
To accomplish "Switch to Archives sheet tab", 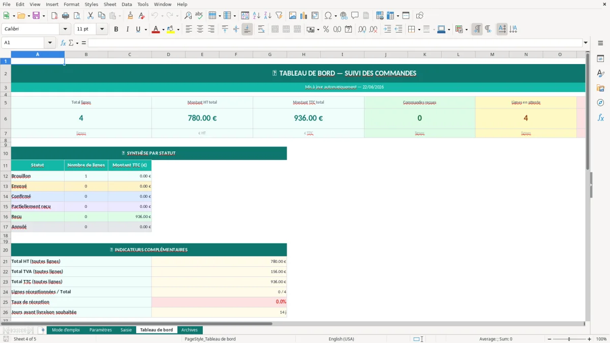I will (x=190, y=330).
